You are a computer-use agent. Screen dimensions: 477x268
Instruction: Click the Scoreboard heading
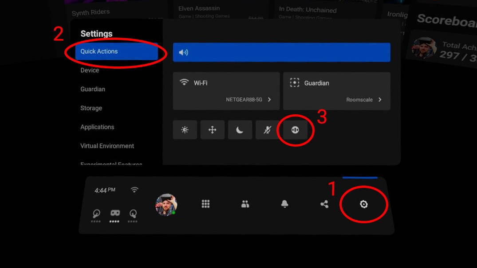[446, 20]
